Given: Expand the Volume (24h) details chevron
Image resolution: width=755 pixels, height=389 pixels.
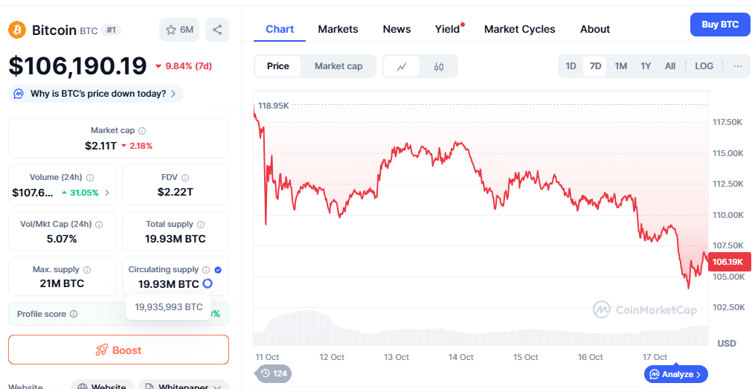Looking at the screenshot, I should (107, 193).
